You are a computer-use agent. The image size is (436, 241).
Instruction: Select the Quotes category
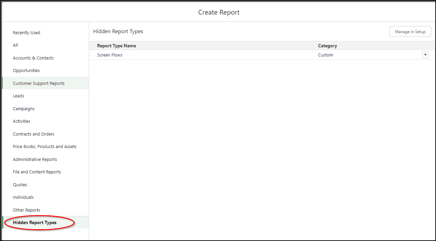point(20,185)
